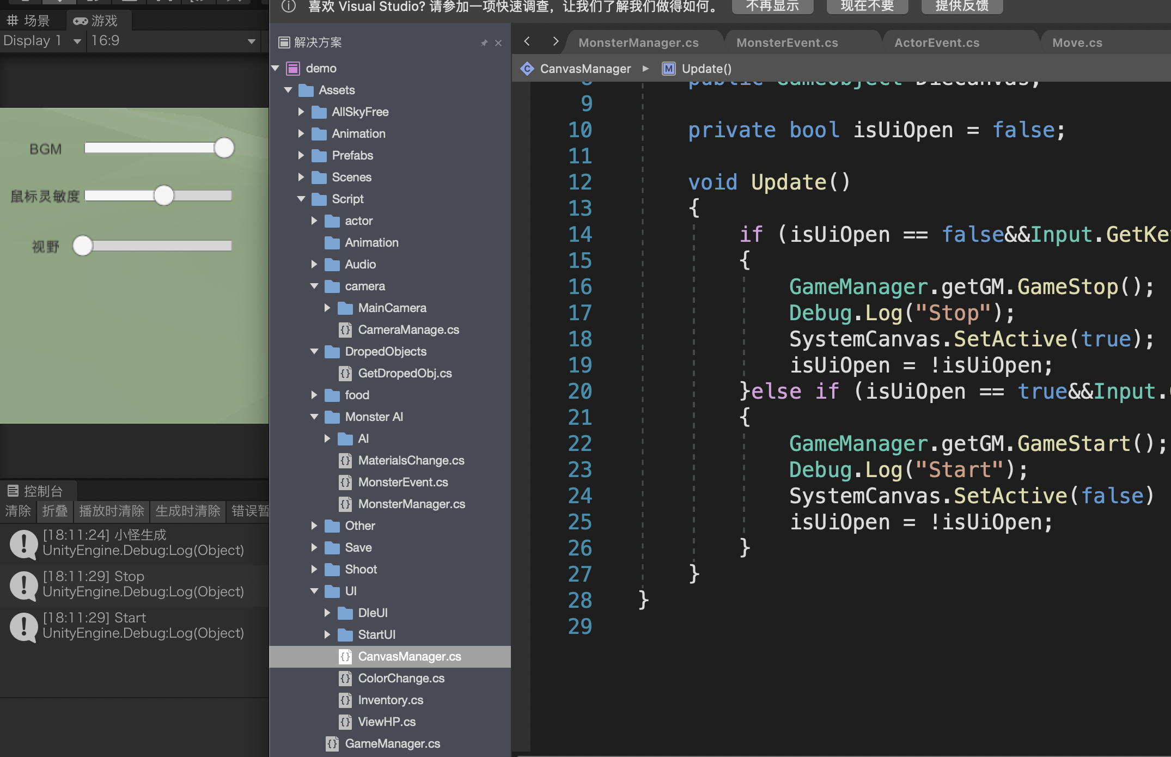Open the 16:9 aspect ratio dropdown
Image resolution: width=1171 pixels, height=757 pixels.
click(x=173, y=41)
